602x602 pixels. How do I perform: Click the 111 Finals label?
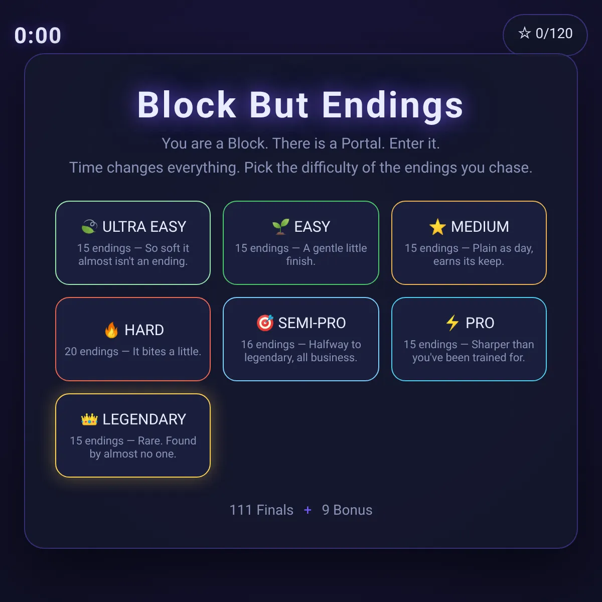tap(261, 510)
